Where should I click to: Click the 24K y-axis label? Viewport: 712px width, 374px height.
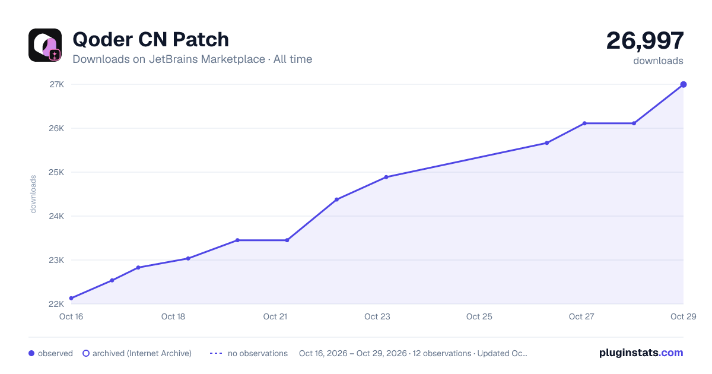click(x=57, y=216)
